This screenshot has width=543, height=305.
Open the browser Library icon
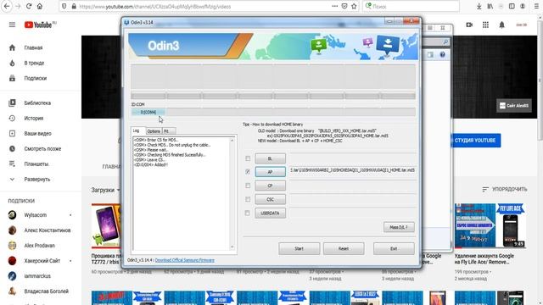point(490,6)
